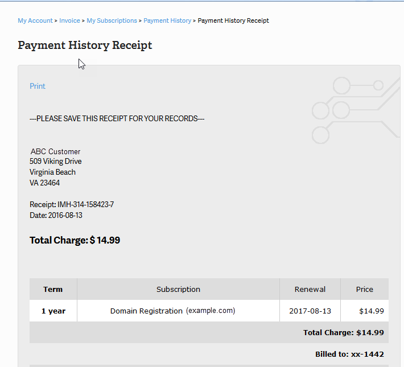
Task: Click the Price column header
Action: point(364,289)
